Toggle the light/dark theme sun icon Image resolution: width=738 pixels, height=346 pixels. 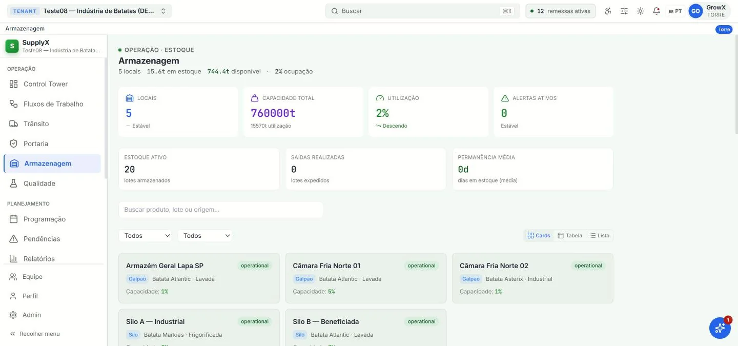coord(640,11)
